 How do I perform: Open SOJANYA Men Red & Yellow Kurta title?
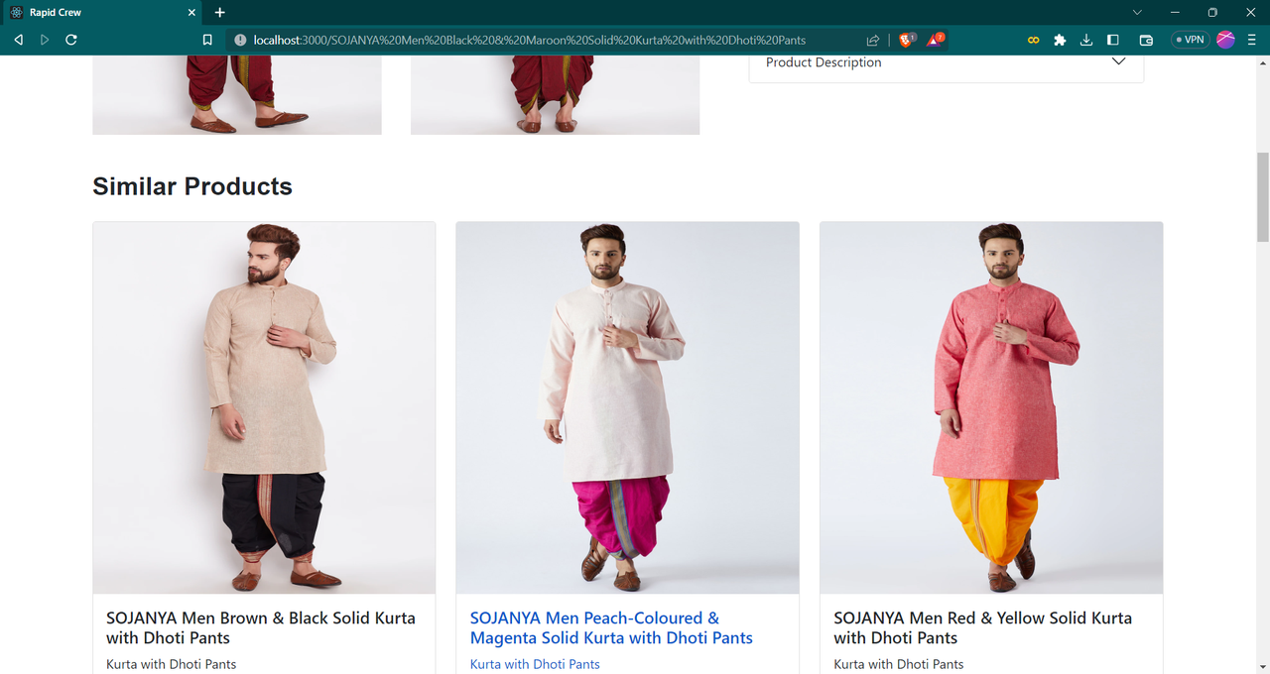point(982,627)
